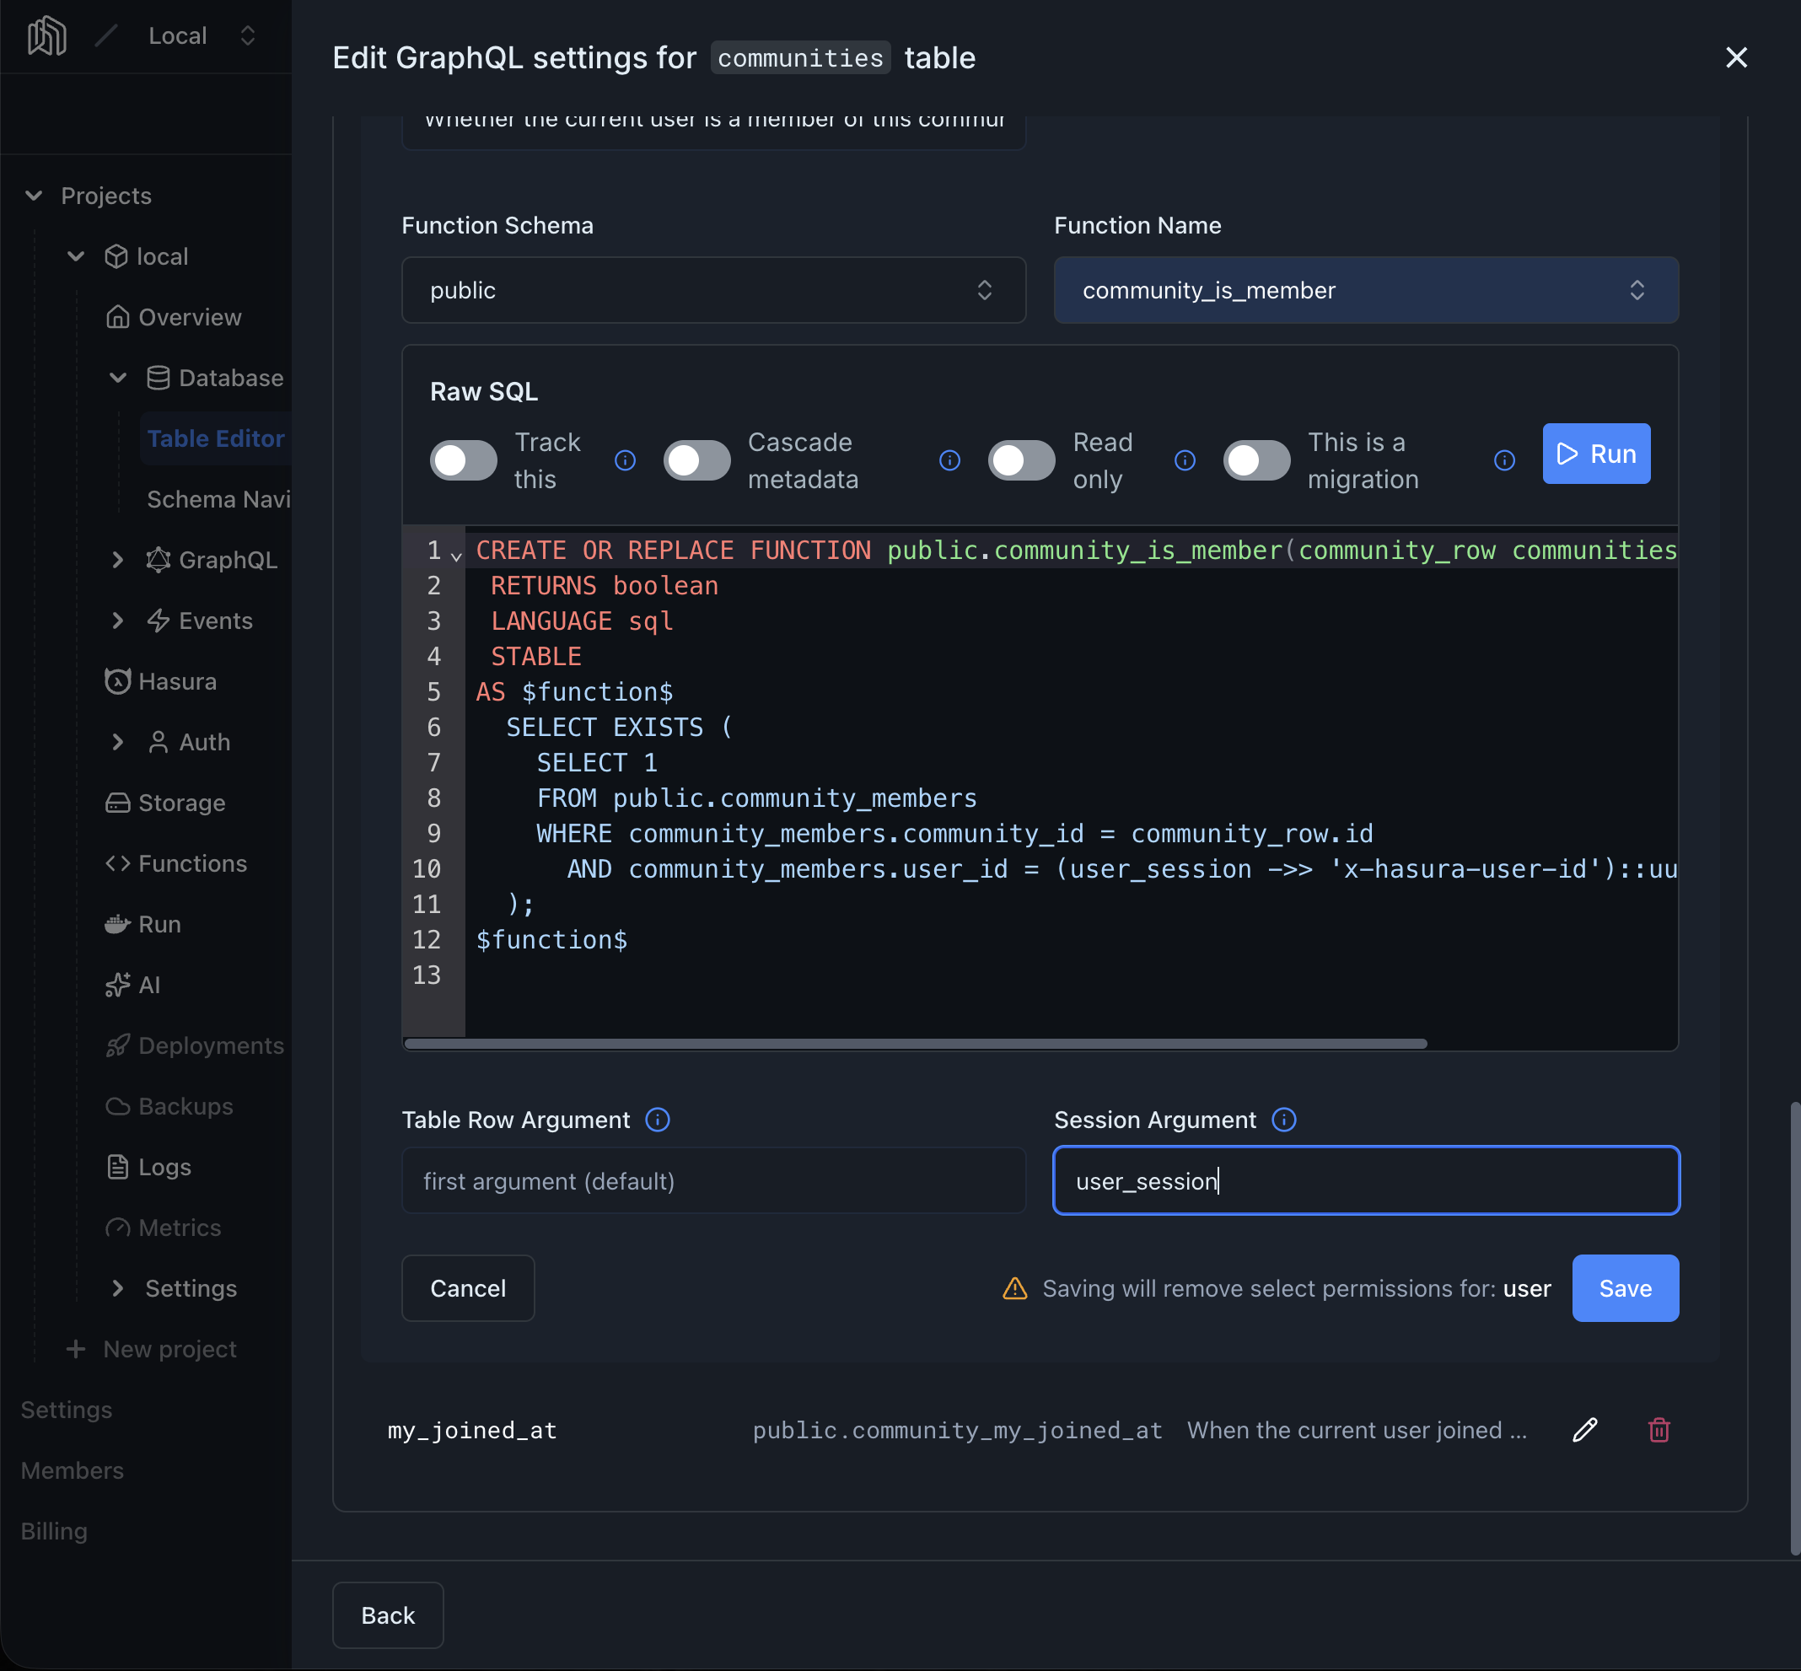
Task: Collapse the Projects tree section
Action: (35, 196)
